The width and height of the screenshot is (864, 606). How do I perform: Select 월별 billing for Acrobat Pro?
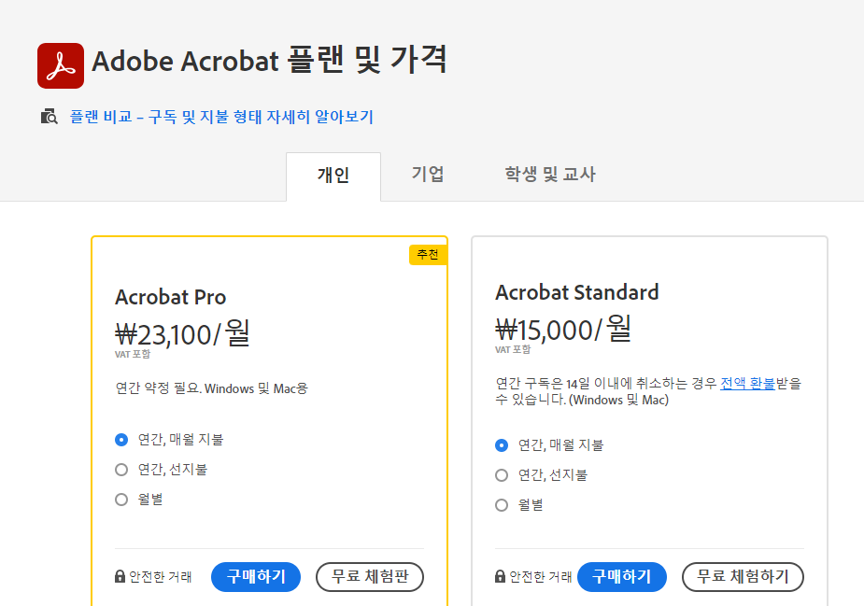(x=121, y=500)
